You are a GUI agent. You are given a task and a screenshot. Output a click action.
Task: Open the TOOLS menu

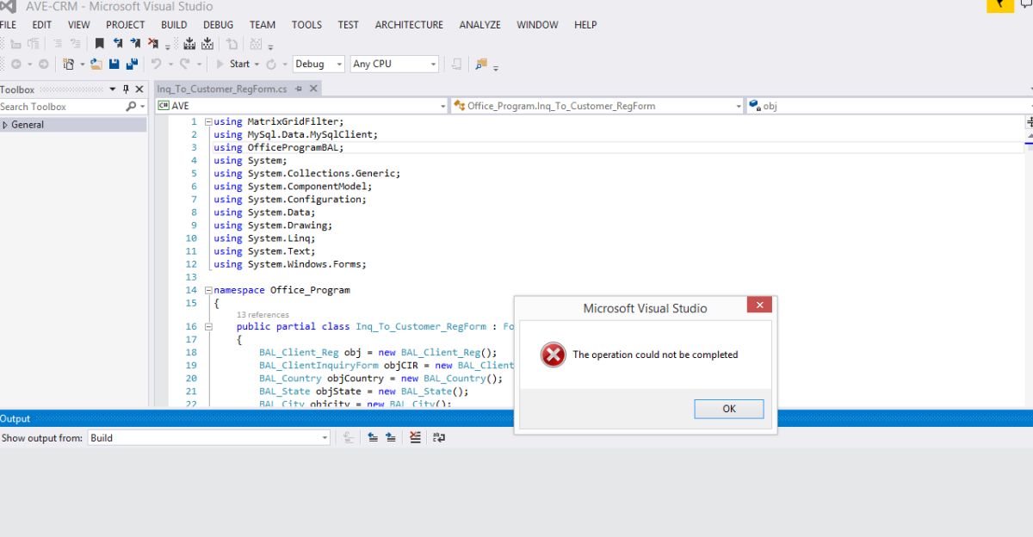click(x=306, y=25)
